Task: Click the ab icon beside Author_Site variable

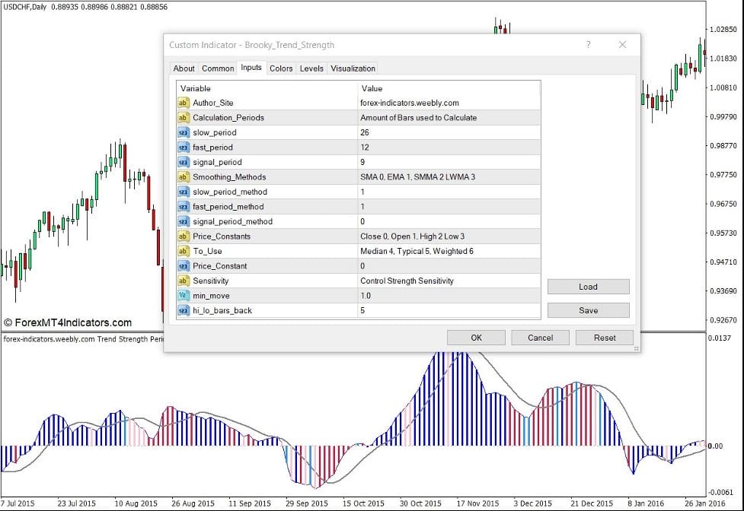Action: pos(182,103)
